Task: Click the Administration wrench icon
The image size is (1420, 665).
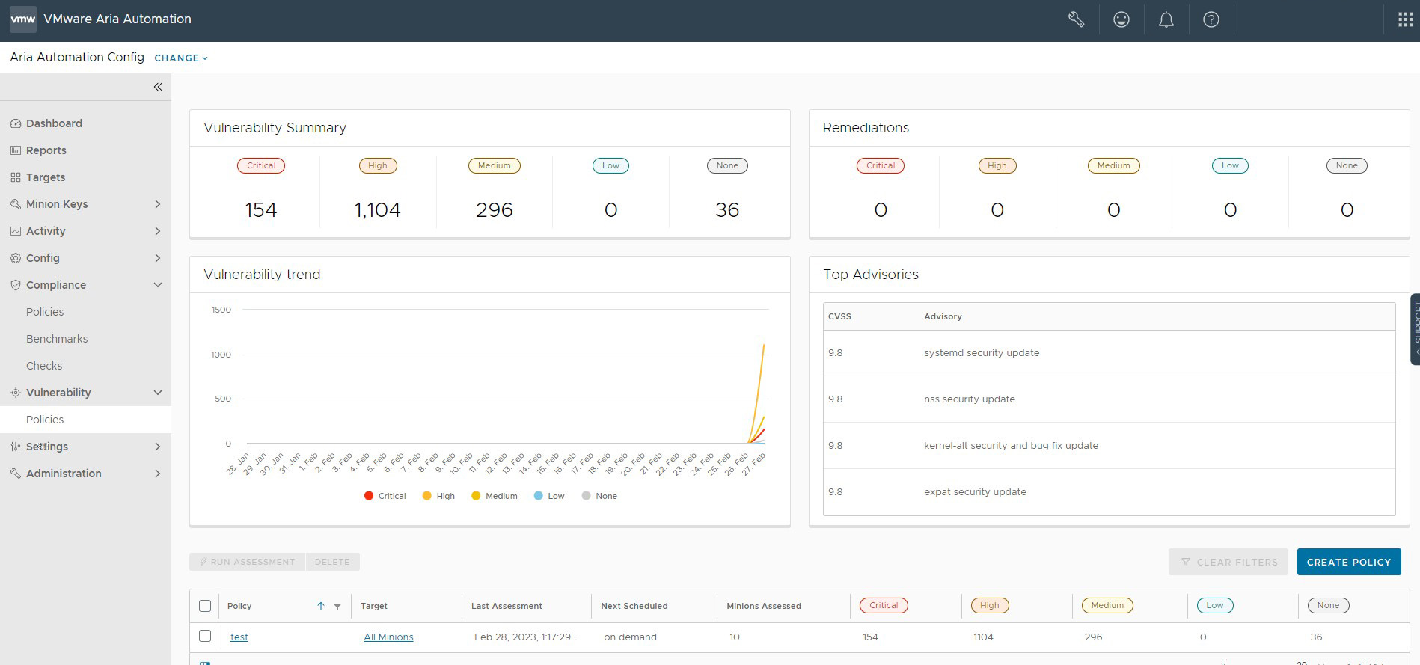Action: click(16, 474)
